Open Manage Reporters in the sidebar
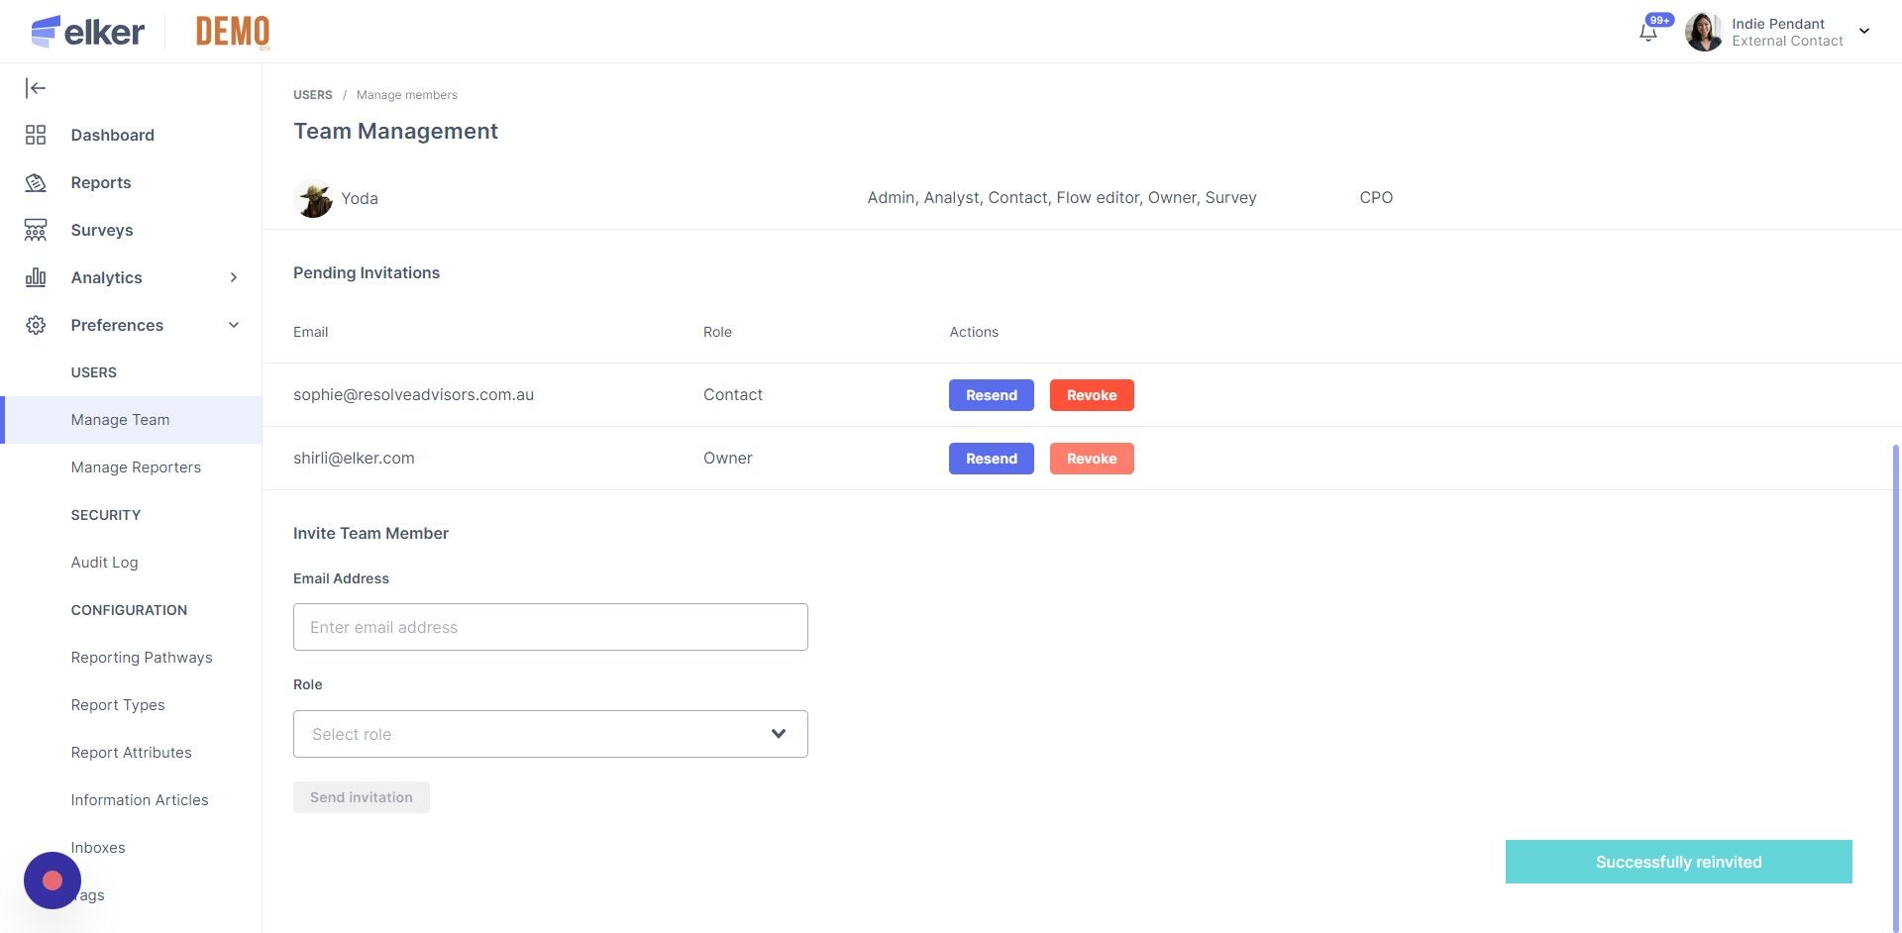Screen dimensions: 1902x933 pyautogui.click(x=136, y=467)
